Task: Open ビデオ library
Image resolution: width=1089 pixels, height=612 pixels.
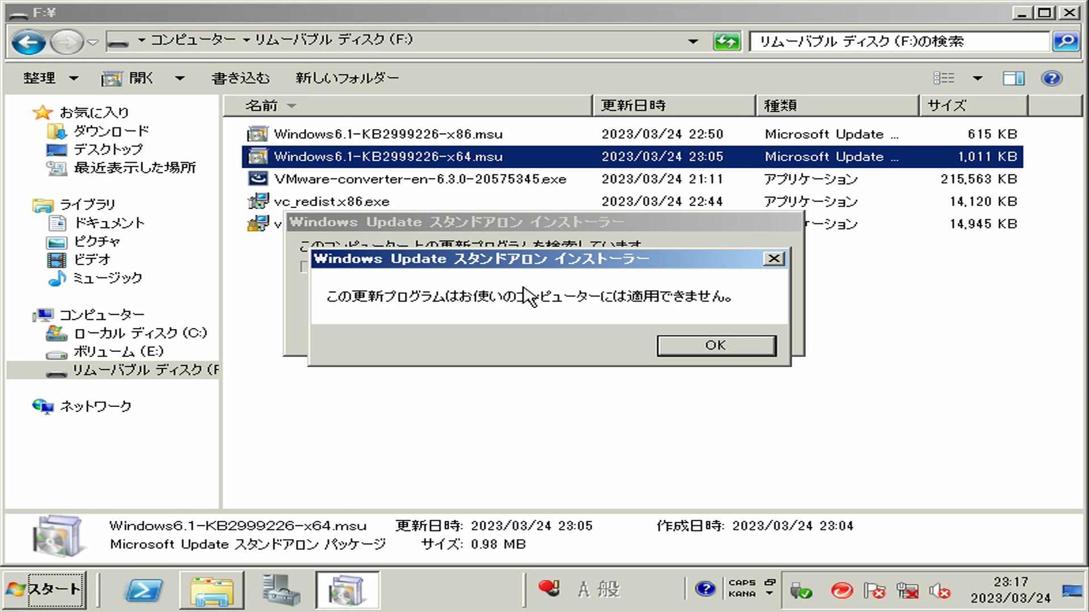Action: pos(91,259)
